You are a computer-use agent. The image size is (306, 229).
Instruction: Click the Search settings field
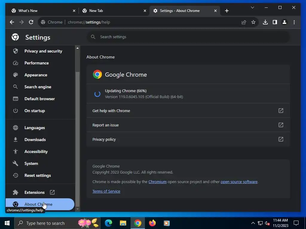(x=188, y=37)
